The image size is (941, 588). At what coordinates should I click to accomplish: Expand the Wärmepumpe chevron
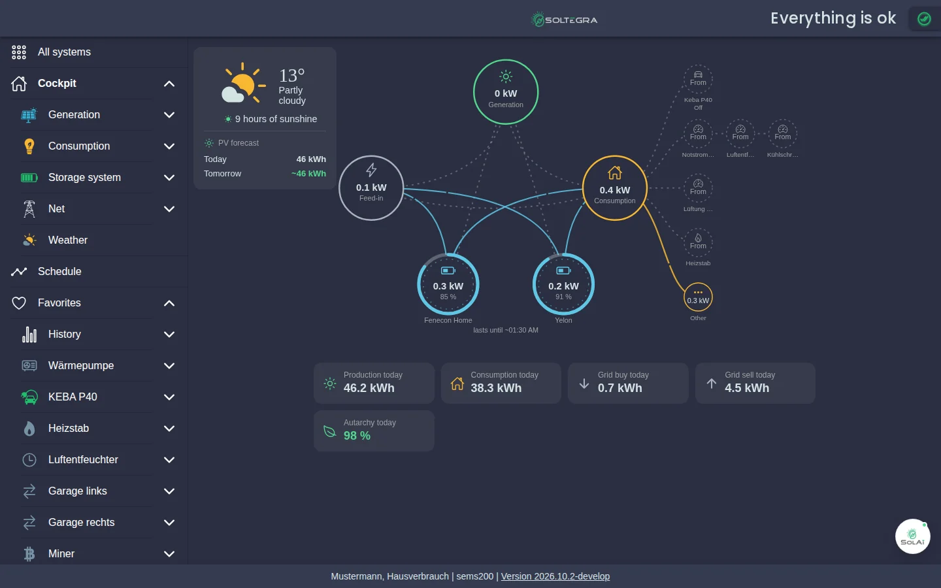pyautogui.click(x=169, y=366)
